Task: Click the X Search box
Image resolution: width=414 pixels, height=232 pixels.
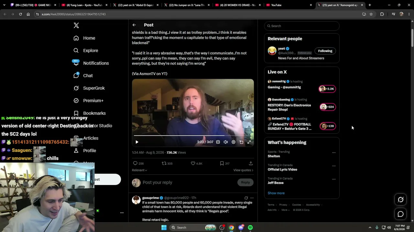Action: [302, 26]
